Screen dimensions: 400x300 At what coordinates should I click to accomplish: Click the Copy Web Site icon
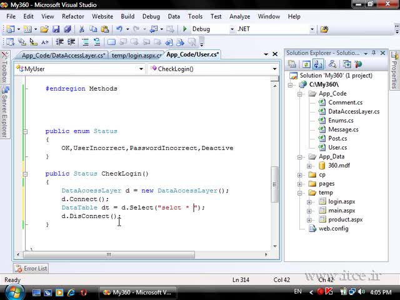tap(347, 64)
